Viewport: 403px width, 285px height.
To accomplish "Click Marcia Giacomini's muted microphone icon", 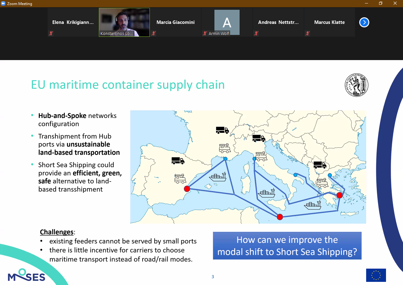I will pos(154,33).
